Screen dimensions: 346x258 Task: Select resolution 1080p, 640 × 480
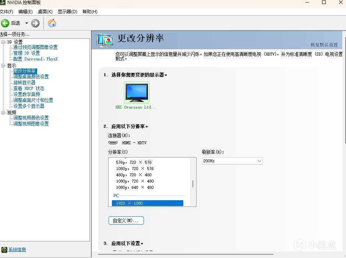pyautogui.click(x=135, y=187)
